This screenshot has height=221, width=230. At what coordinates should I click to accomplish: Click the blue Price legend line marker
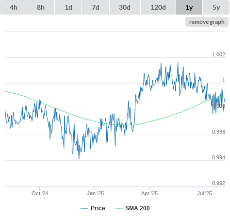pos(84,208)
